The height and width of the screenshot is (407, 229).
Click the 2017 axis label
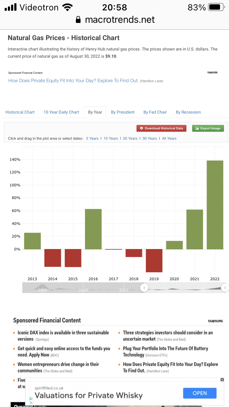(113, 279)
